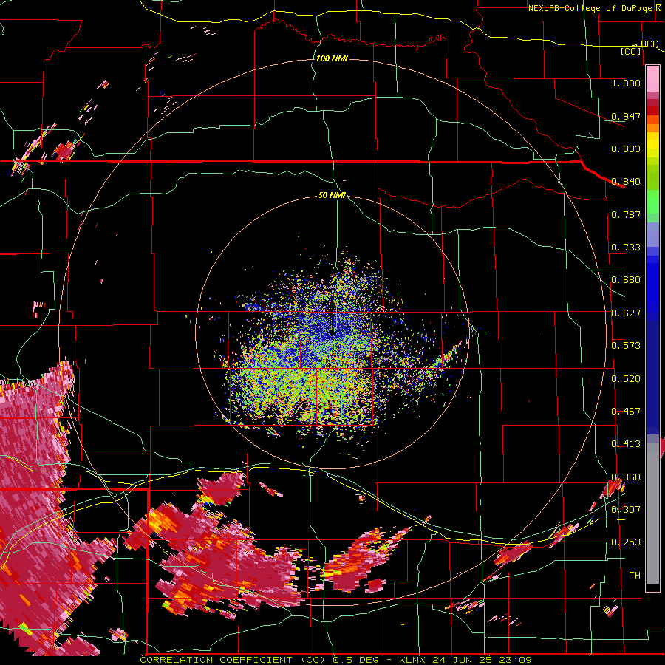
Task: Click the 0.573 scale value
Action: [x=626, y=346]
